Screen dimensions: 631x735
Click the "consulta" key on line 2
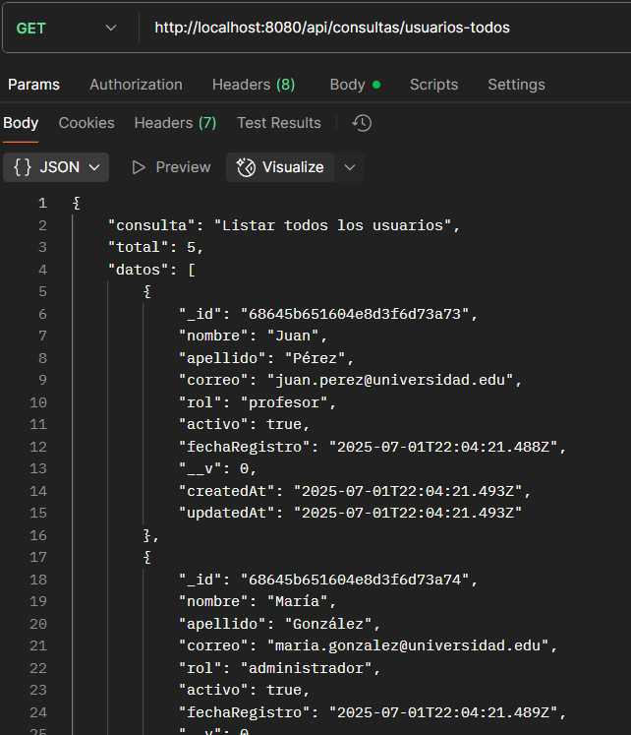click(151, 225)
